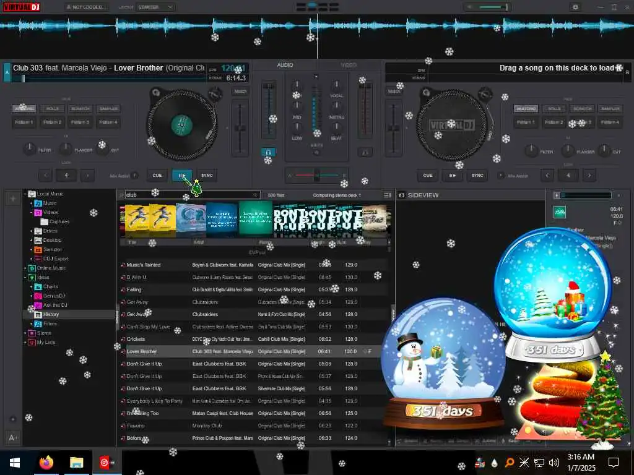634x475 pixels.
Task: Collapse the Videos tree node
Action: (x=31, y=213)
